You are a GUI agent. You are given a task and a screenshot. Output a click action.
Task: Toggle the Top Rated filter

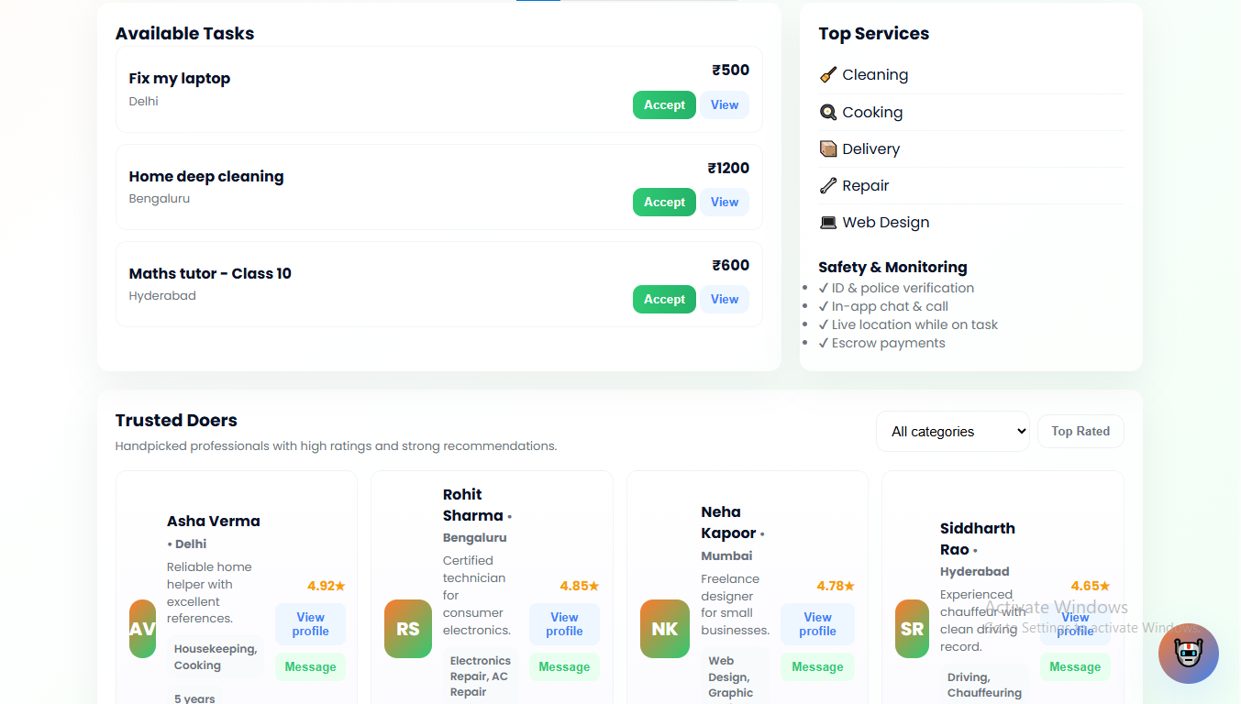point(1080,431)
